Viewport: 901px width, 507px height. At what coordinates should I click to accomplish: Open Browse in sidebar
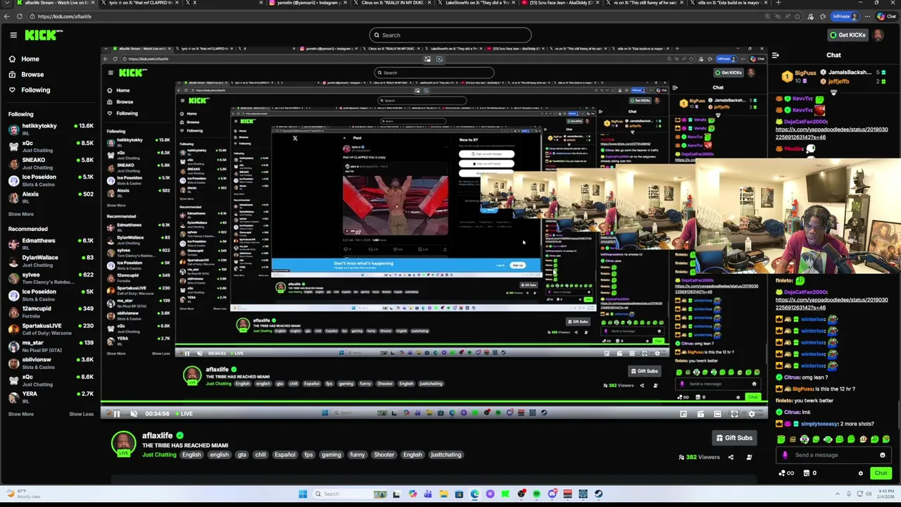(32, 75)
